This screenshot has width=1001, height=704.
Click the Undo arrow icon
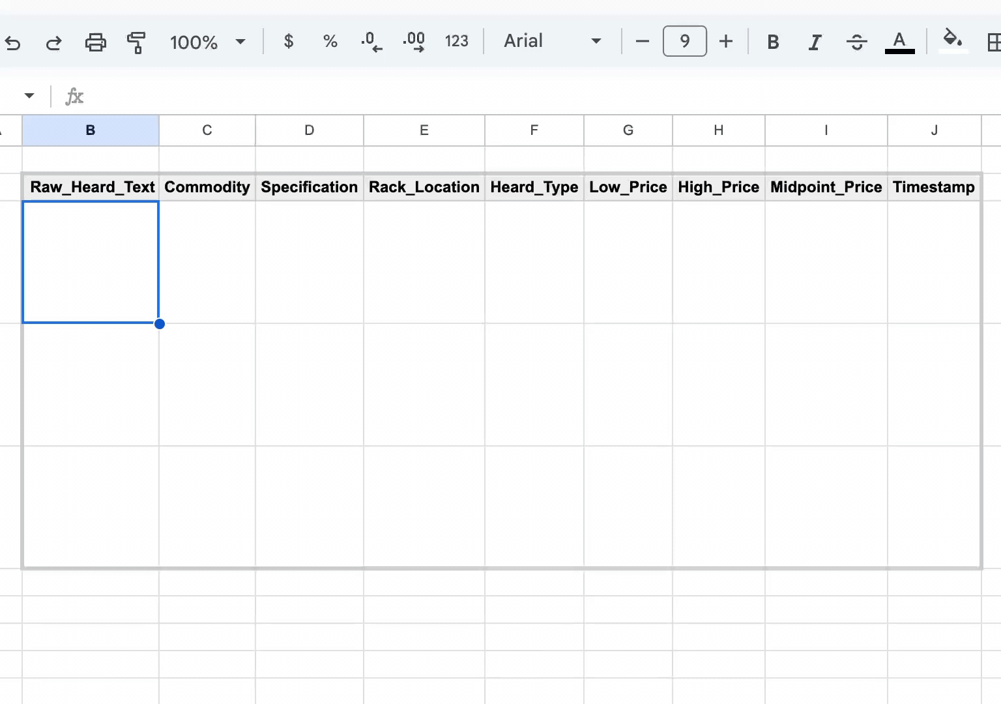click(x=13, y=43)
